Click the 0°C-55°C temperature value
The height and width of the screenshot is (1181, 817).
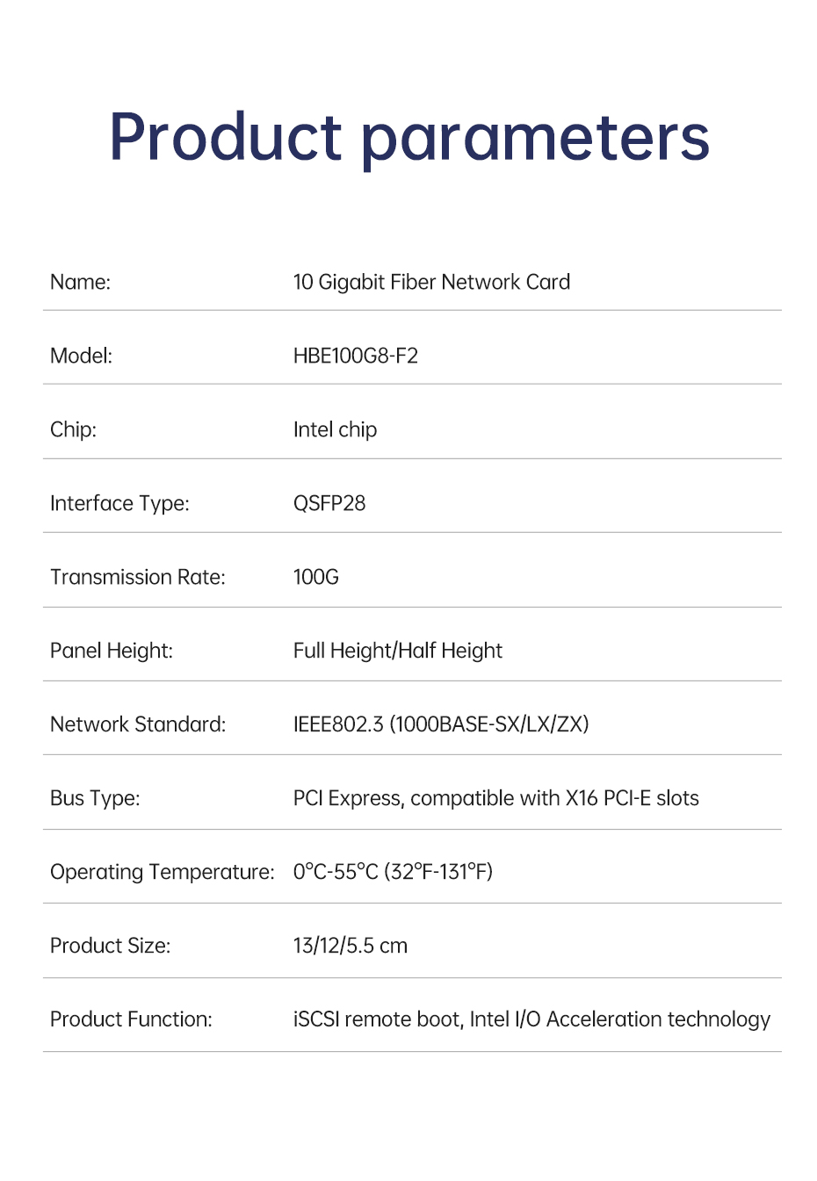click(x=393, y=872)
